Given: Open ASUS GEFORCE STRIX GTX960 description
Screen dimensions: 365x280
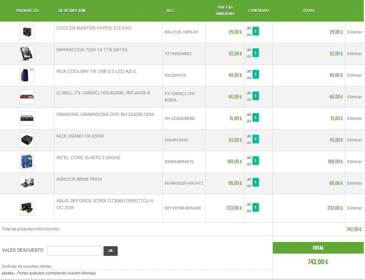Looking at the screenshot, I should 105,204.
